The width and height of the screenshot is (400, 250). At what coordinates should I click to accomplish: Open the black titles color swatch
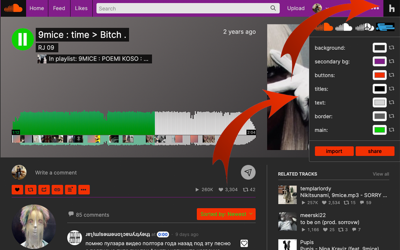tap(380, 89)
